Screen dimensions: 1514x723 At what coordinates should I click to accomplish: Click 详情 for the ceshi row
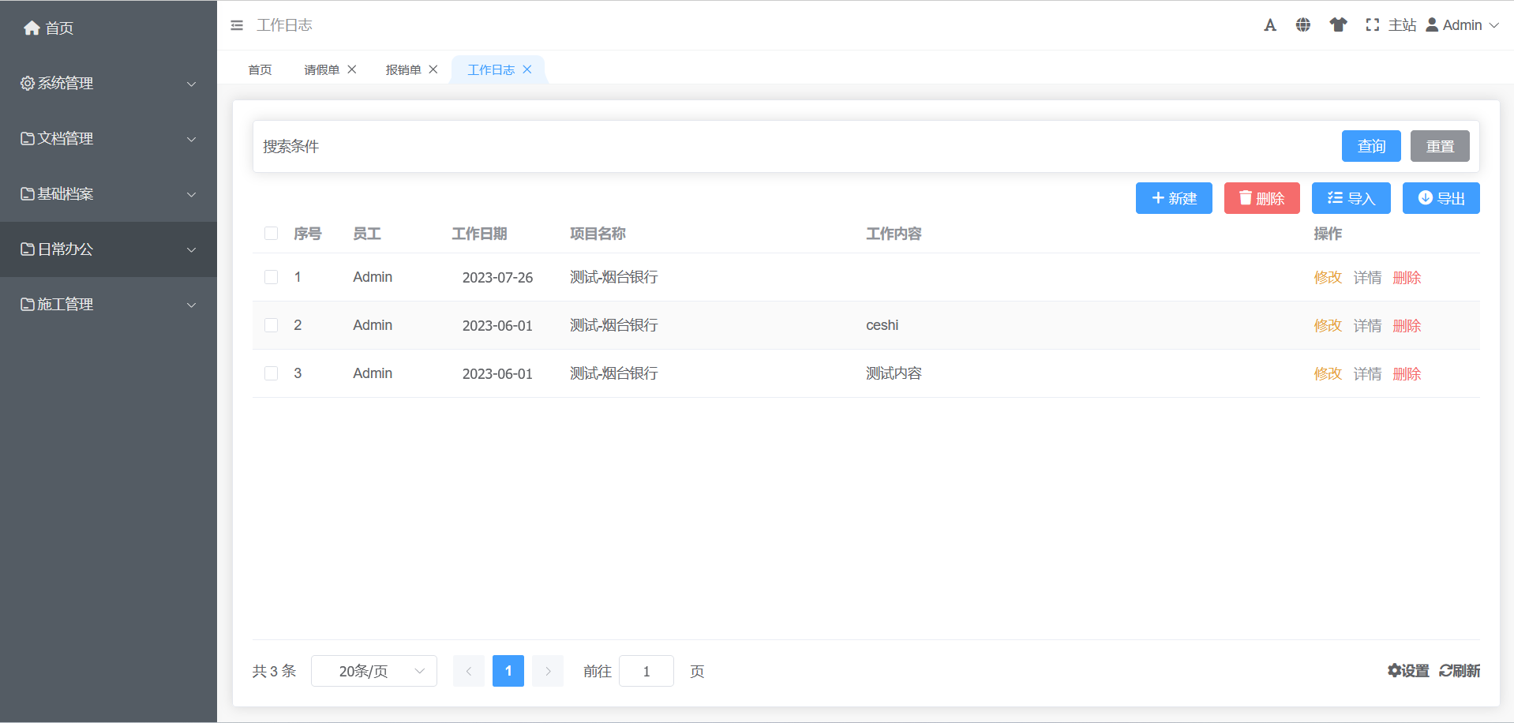[x=1367, y=325]
